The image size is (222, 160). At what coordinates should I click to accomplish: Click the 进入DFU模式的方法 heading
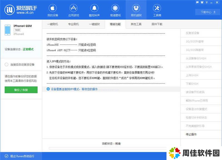pyautogui.click(x=59, y=61)
